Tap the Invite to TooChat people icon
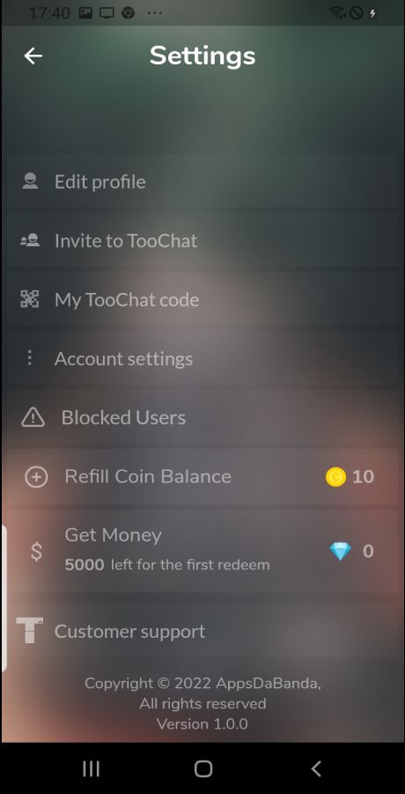The image size is (405, 794). 30,240
